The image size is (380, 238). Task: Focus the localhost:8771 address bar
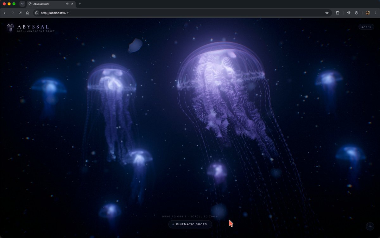(182, 13)
